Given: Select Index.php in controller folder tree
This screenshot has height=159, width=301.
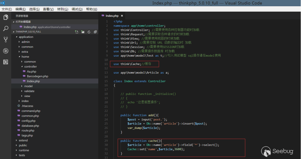Looking at the screenshot, I should click(55, 81).
